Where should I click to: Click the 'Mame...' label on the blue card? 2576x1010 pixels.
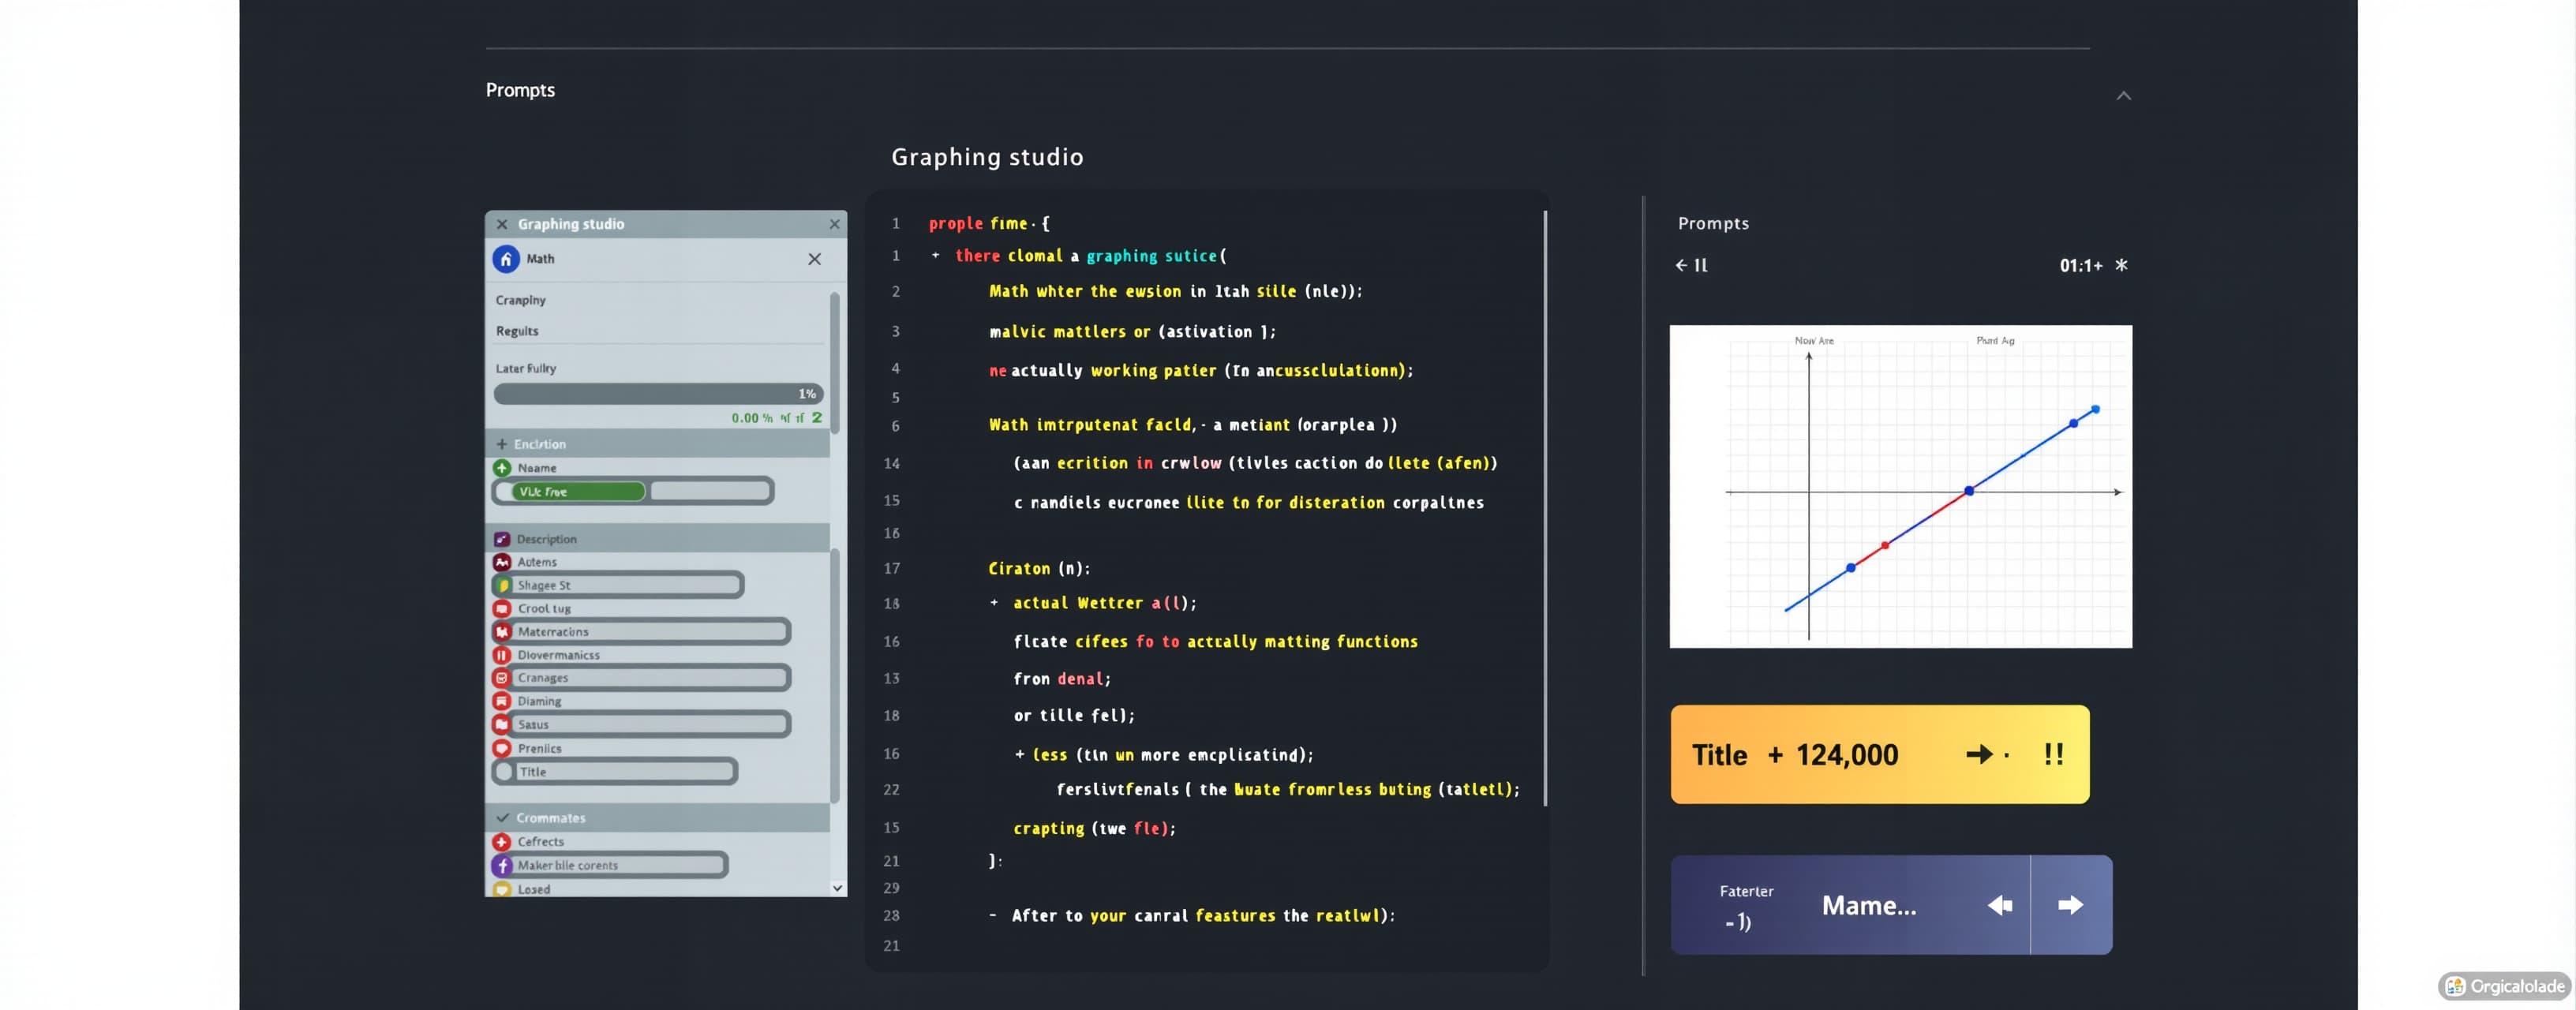(1869, 905)
